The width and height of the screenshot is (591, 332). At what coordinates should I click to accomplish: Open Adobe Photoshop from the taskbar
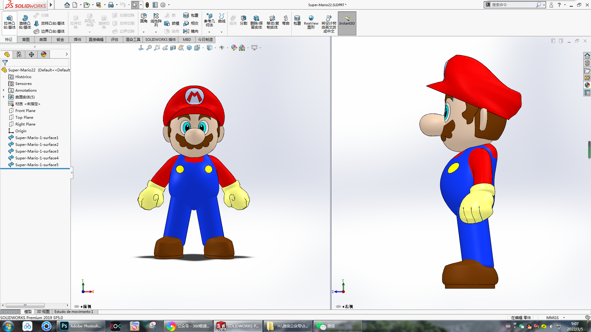pyautogui.click(x=81, y=326)
